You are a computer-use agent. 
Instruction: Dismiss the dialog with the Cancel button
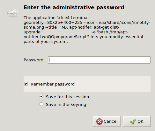(107, 121)
